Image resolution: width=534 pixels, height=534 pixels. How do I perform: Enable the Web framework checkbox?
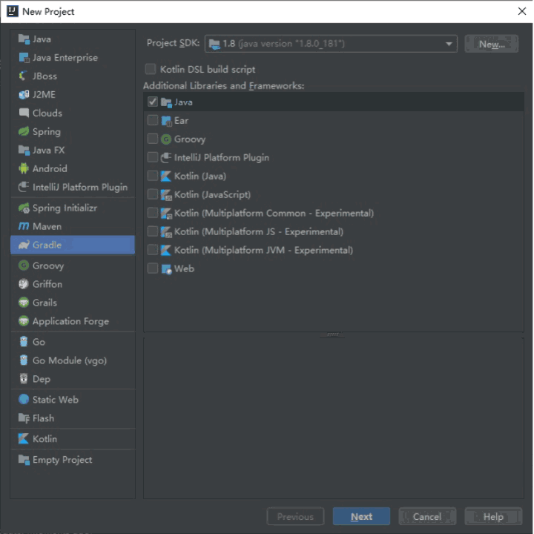pyautogui.click(x=153, y=268)
